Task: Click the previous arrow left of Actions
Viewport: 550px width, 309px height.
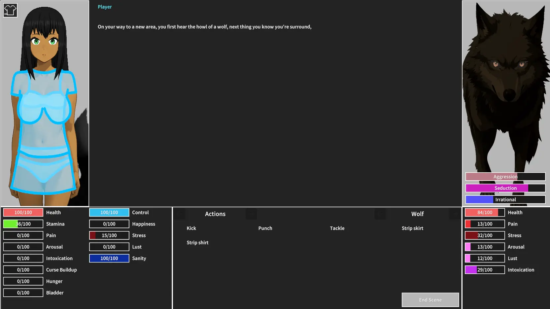Action: pos(180,214)
